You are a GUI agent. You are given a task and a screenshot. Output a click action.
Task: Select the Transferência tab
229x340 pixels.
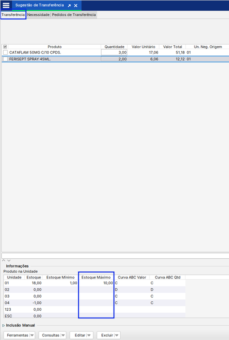[x=13, y=15]
